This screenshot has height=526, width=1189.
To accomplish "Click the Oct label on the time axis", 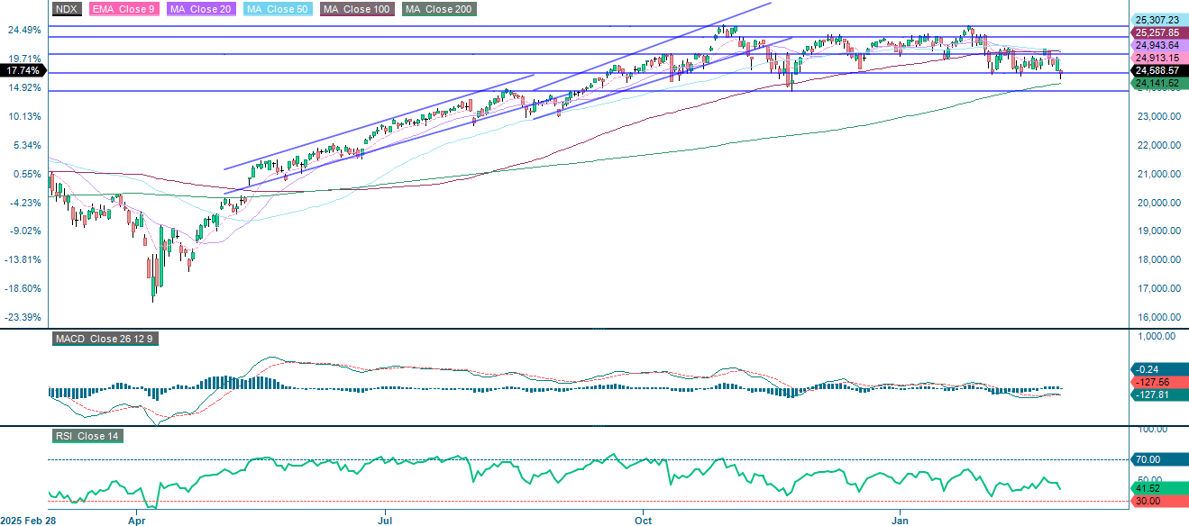I will [643, 521].
